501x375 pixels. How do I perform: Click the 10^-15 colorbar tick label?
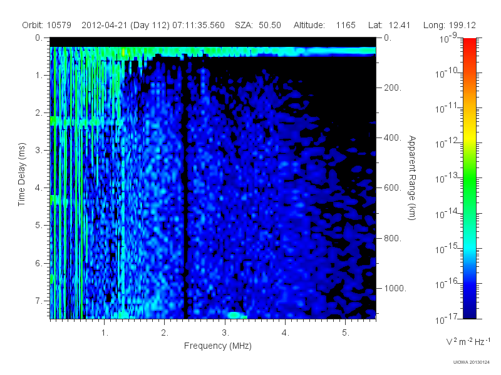(x=447, y=249)
